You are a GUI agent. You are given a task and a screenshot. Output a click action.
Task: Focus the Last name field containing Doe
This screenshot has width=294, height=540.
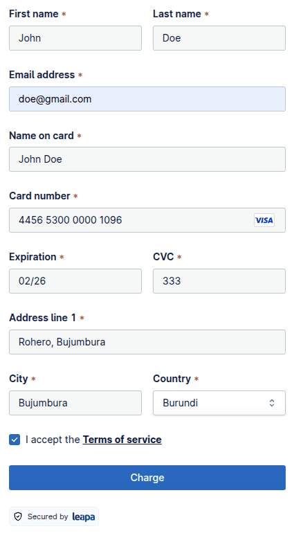tap(219, 38)
